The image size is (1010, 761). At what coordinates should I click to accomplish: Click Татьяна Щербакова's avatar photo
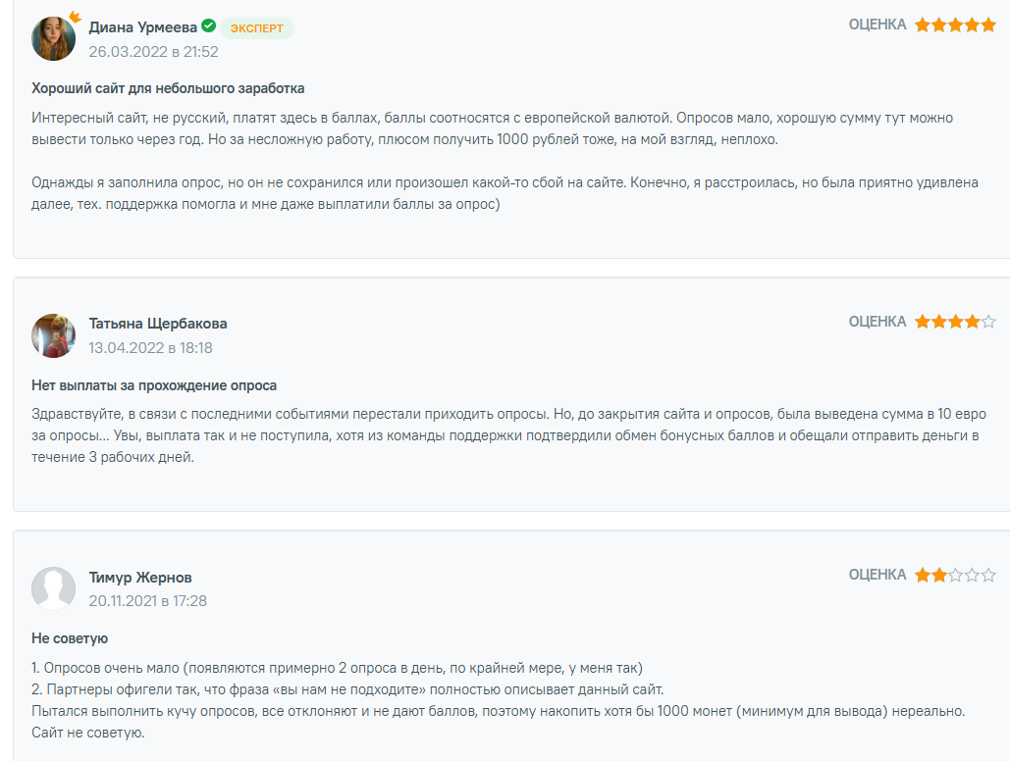coord(53,335)
